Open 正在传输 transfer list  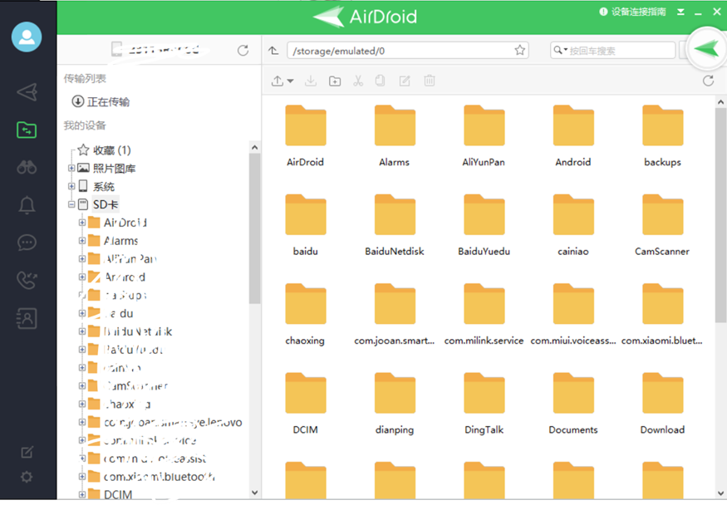[101, 101]
